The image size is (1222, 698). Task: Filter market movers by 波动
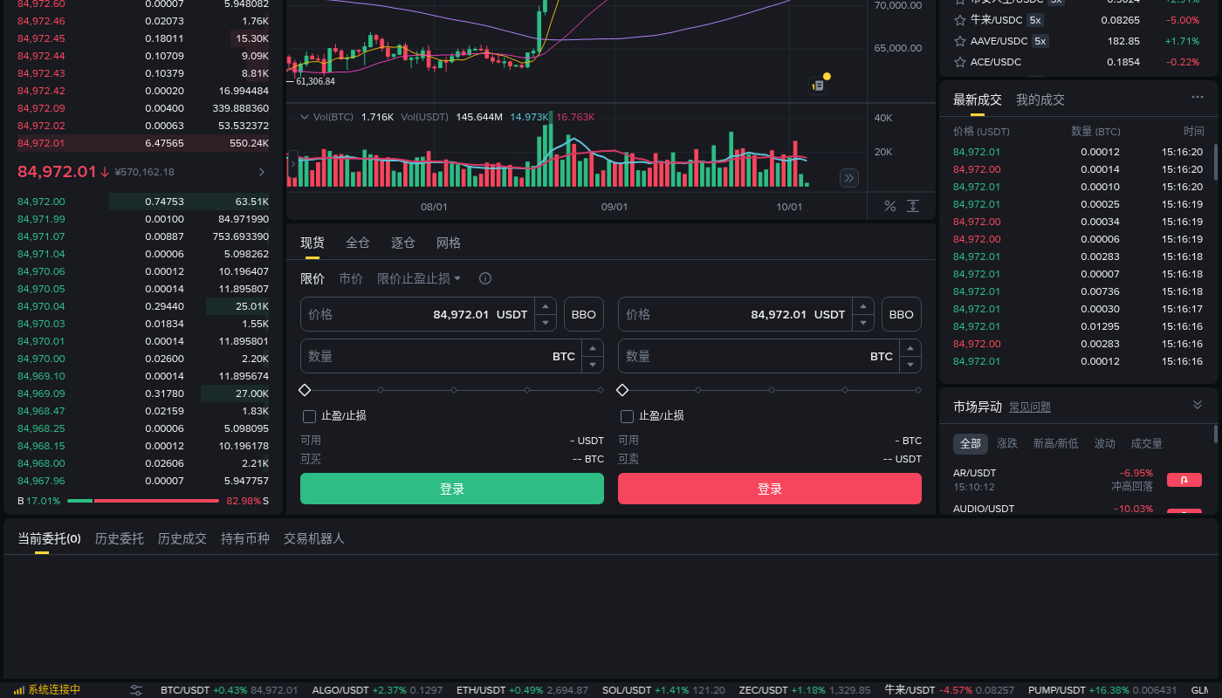click(x=1105, y=443)
